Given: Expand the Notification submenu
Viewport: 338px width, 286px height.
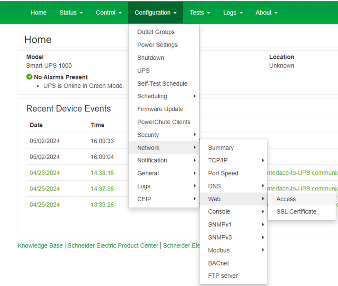Looking at the screenshot, I should pos(164,160).
